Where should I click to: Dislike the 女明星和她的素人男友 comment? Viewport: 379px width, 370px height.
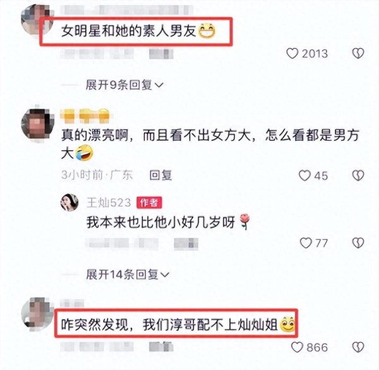tap(358, 54)
